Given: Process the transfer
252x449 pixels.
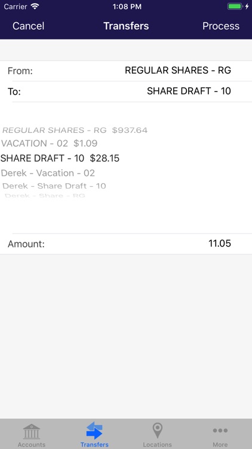Looking at the screenshot, I should pyautogui.click(x=221, y=26).
